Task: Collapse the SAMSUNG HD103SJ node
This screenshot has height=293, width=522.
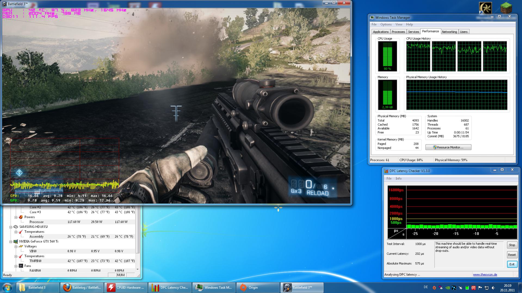Action: pyautogui.click(x=11, y=227)
